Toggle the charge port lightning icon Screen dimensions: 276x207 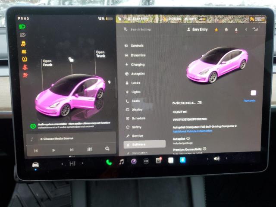pyautogui.click(x=109, y=82)
